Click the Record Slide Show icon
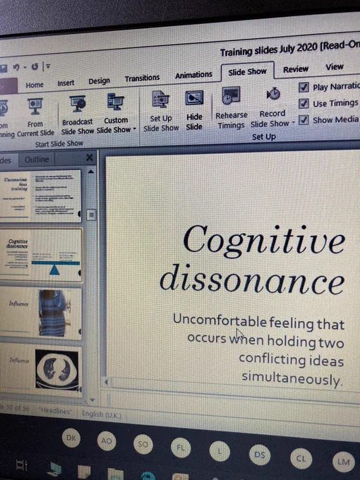Screen dimensions: 360x480 (x=273, y=94)
